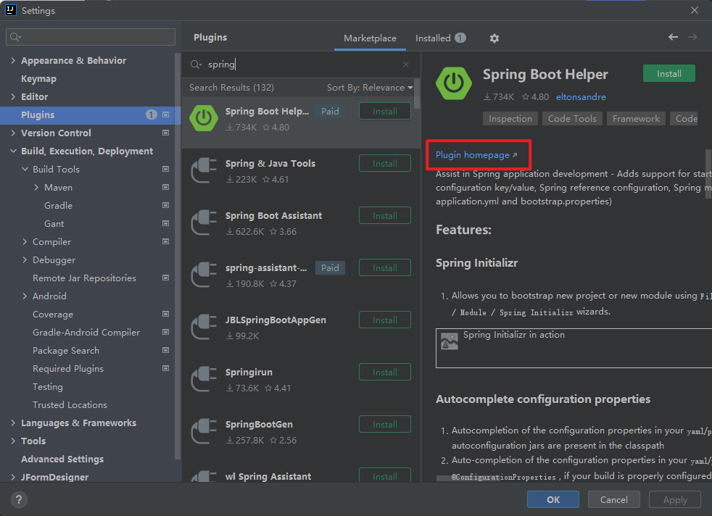Image resolution: width=712 pixels, height=516 pixels.
Task: Click project-level icon beside Version Control
Action: coord(166,133)
